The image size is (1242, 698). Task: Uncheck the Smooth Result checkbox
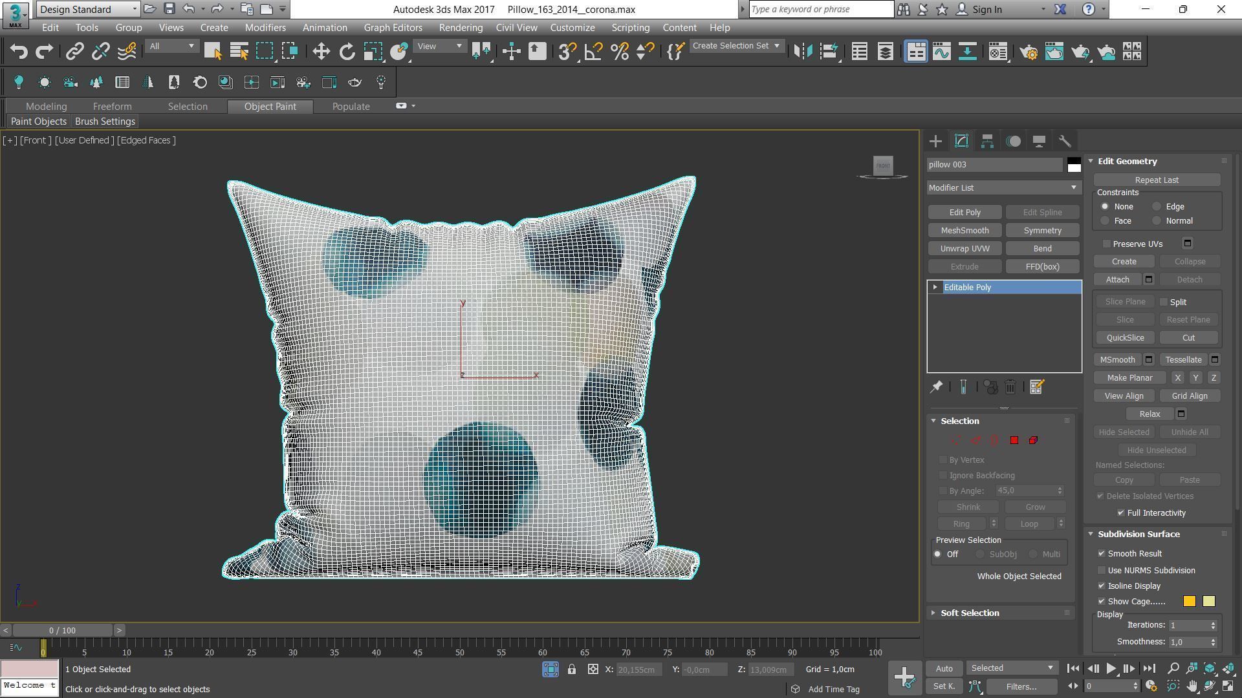pyautogui.click(x=1102, y=553)
